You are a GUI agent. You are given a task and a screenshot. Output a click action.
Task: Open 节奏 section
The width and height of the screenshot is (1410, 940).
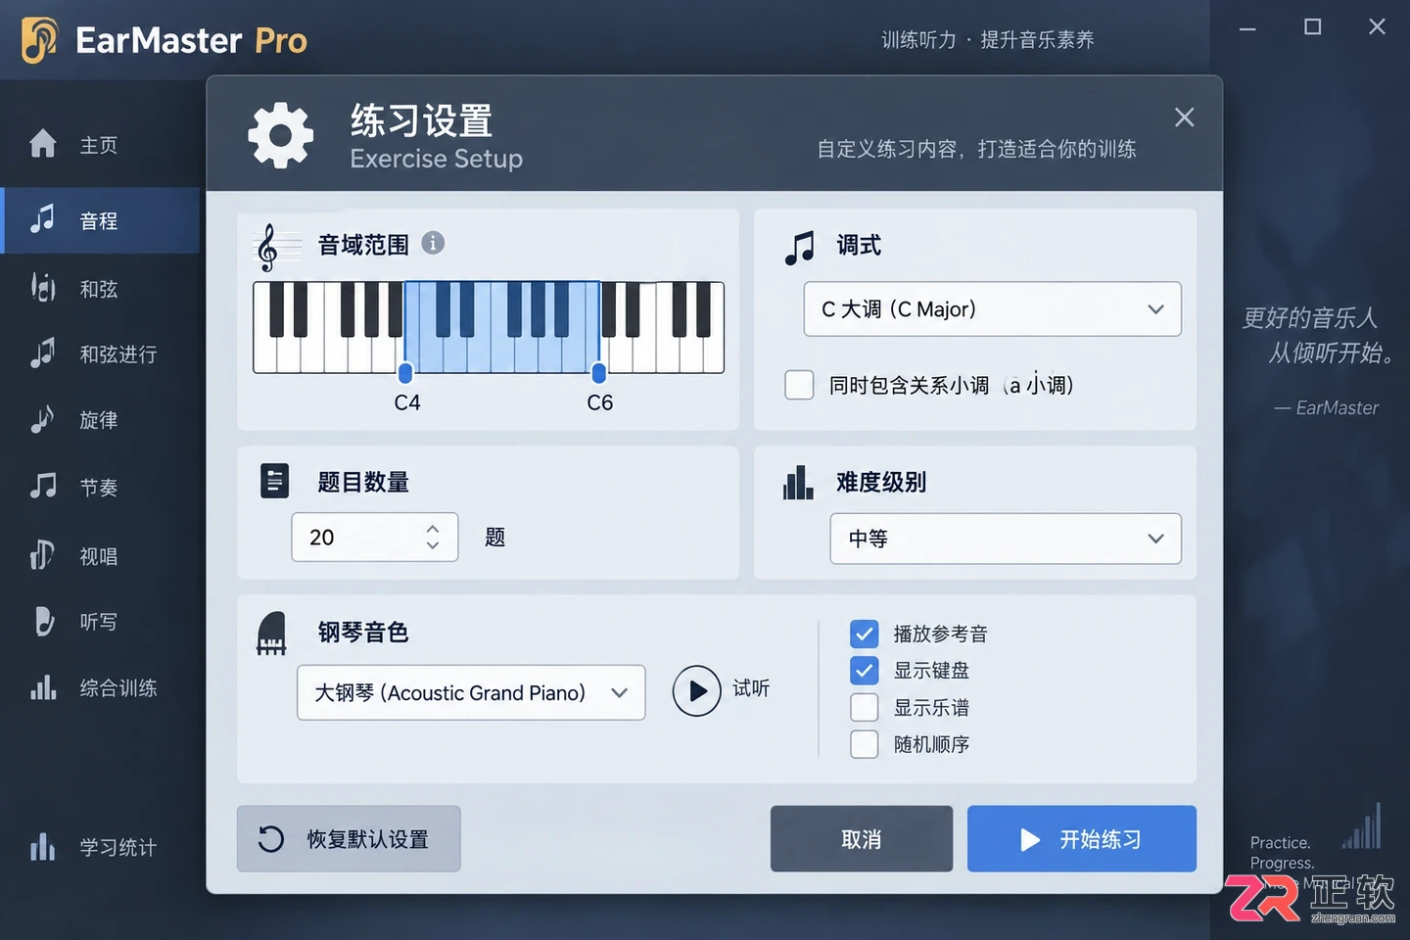pyautogui.click(x=100, y=487)
